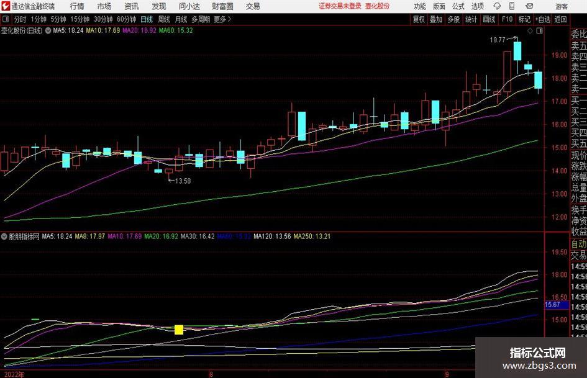
Task: Open the mail envelope icon
Action: point(529,6)
